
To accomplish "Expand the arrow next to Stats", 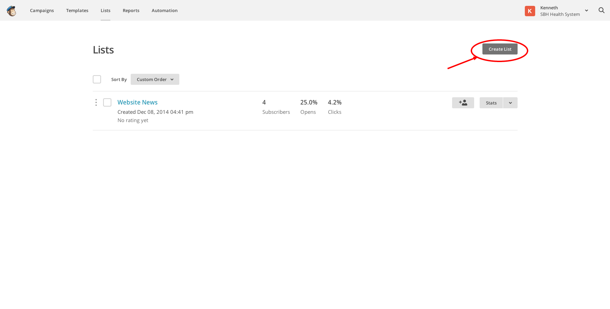I will pos(510,103).
